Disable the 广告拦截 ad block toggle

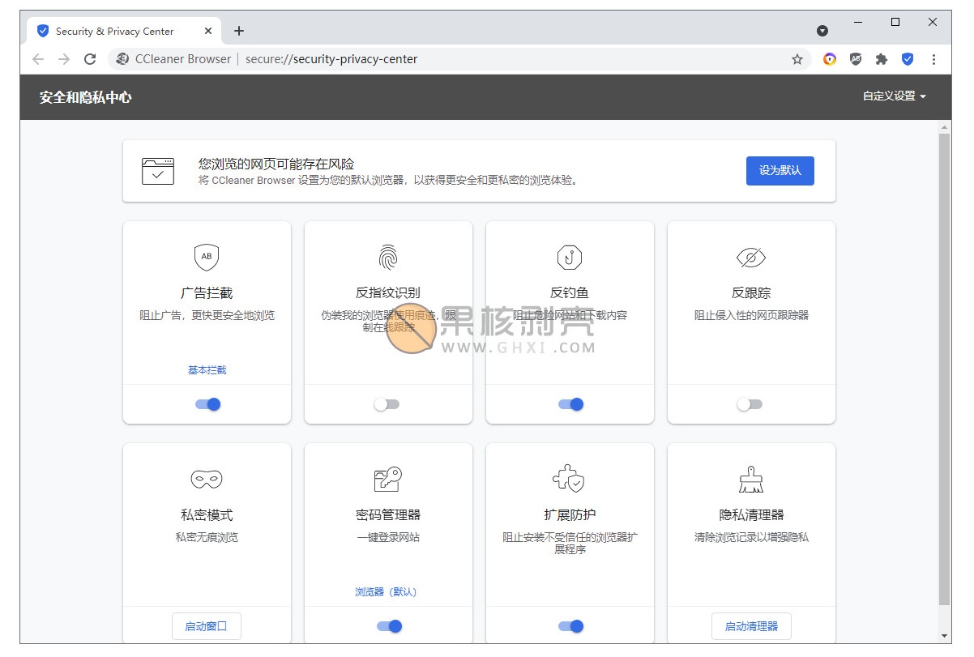tap(208, 404)
